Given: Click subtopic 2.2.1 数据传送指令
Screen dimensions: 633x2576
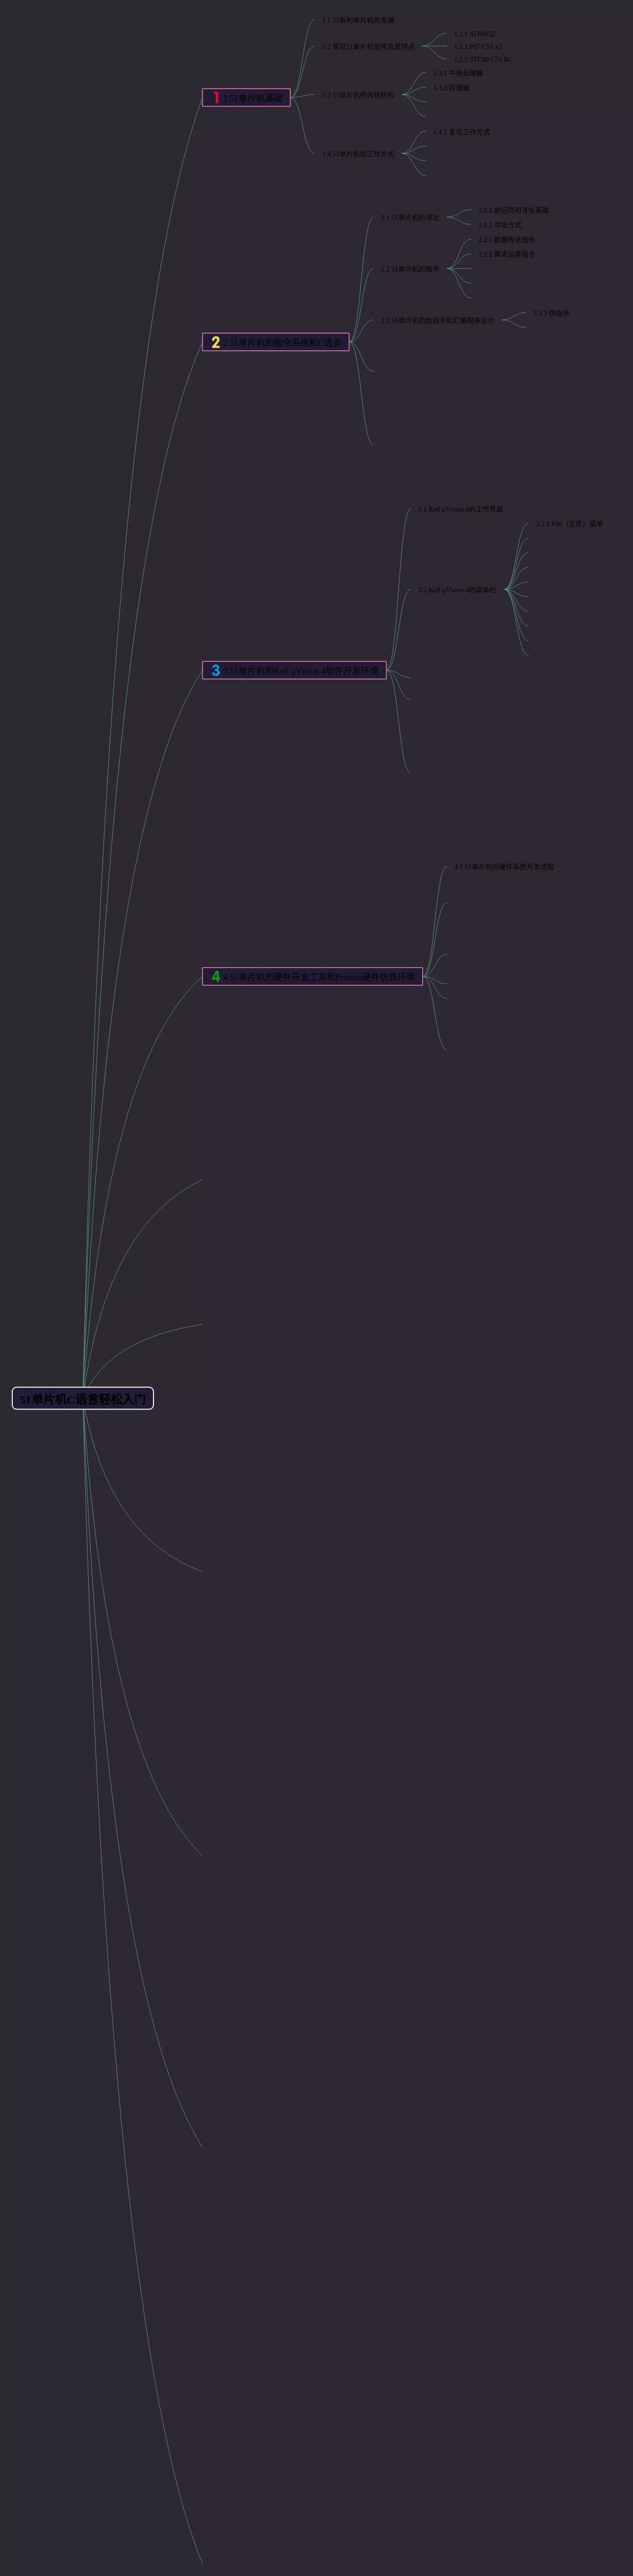Looking at the screenshot, I should 506,240.
